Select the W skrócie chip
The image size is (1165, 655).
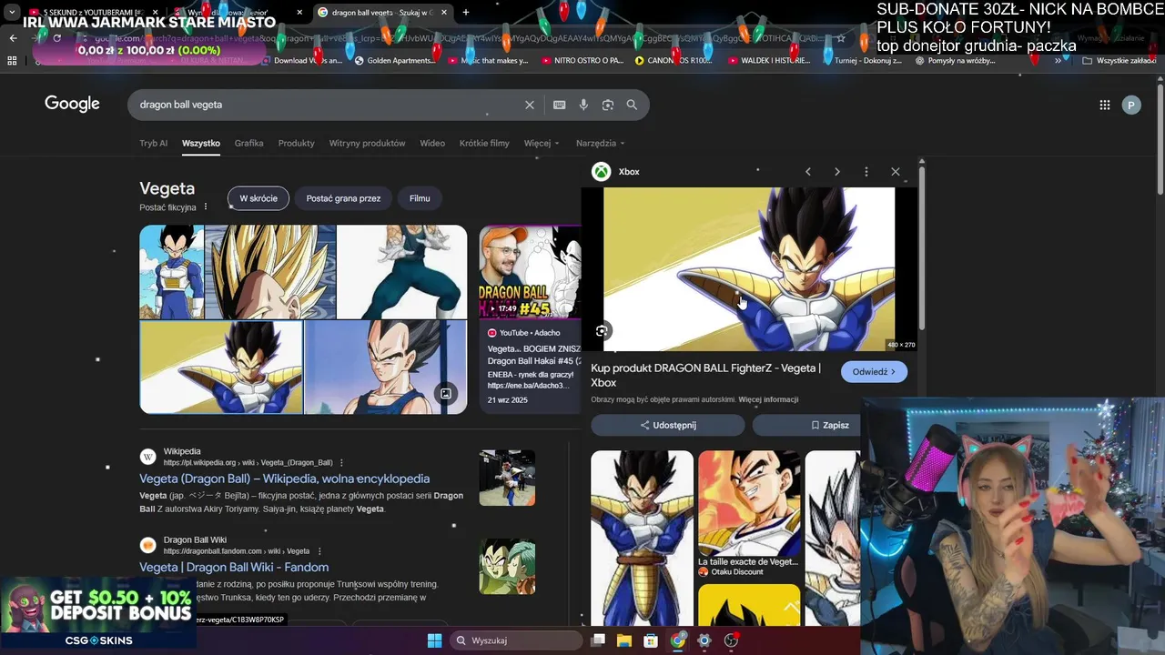tap(258, 198)
